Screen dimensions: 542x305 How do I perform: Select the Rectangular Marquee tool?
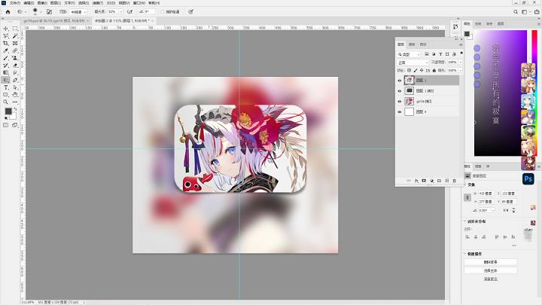pos(15,29)
